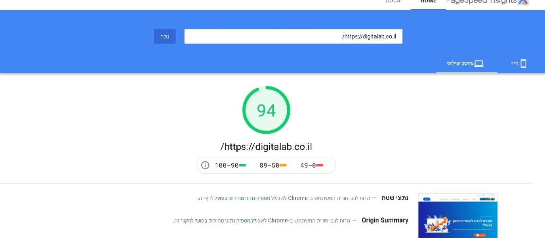
Task: Switch to the נייד mobile tab
Action: click(519, 64)
